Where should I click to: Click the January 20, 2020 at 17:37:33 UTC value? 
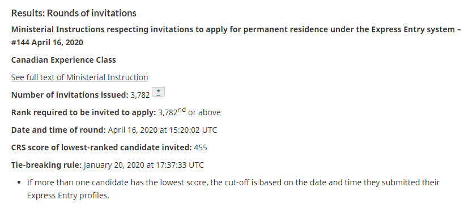click(143, 165)
